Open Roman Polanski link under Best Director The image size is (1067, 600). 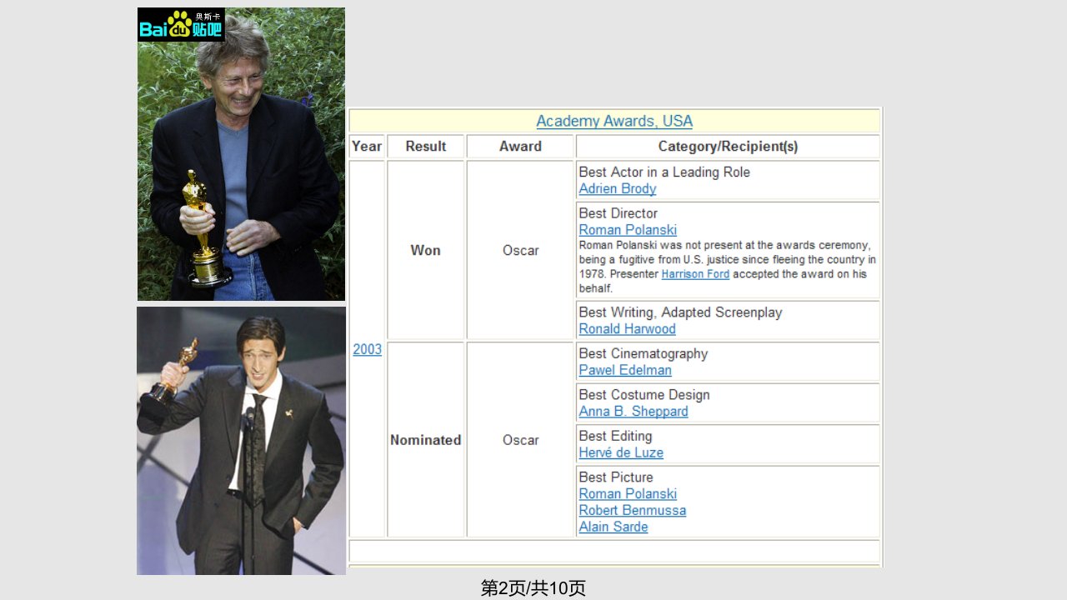pos(628,229)
